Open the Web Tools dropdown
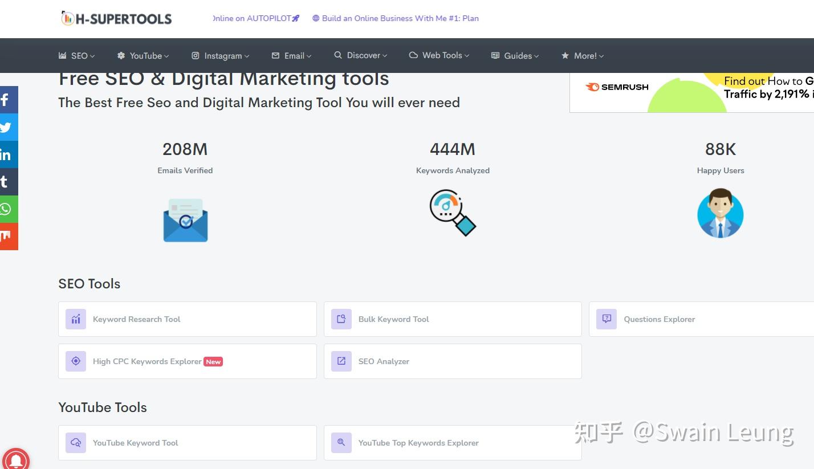Image resolution: width=814 pixels, height=469 pixels. [x=439, y=55]
